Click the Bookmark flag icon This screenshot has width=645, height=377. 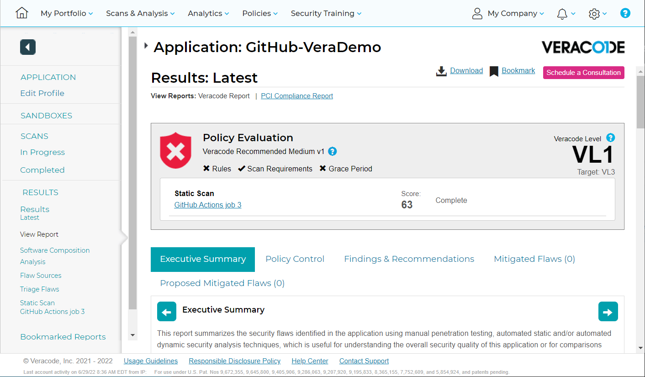tap(494, 71)
